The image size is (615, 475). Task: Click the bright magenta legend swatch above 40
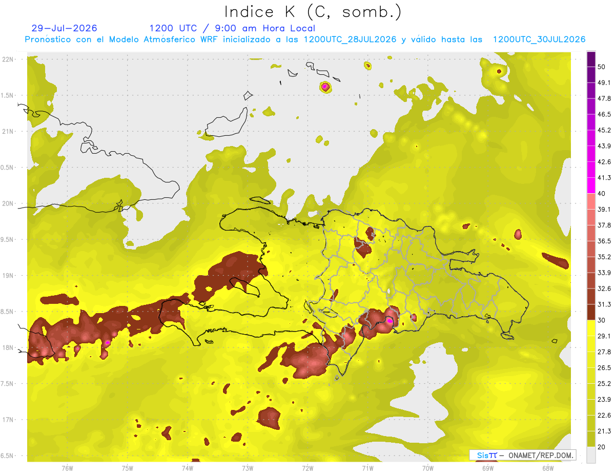591,185
